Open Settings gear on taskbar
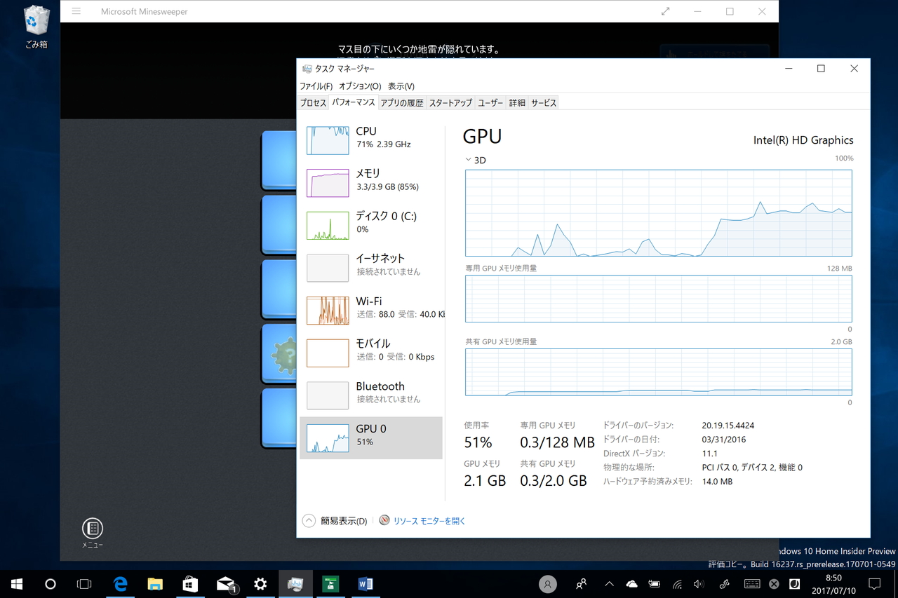 (x=260, y=584)
